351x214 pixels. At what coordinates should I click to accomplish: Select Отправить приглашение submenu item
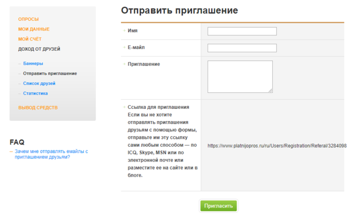[50, 74]
